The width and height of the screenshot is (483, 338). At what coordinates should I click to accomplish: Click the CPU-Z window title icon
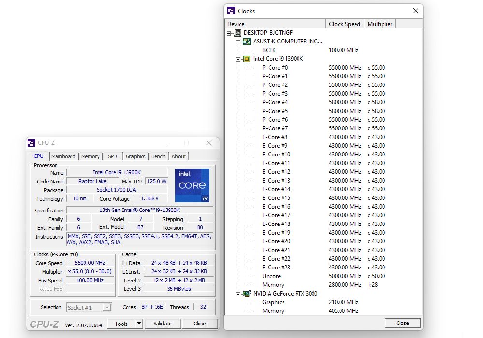(31, 143)
